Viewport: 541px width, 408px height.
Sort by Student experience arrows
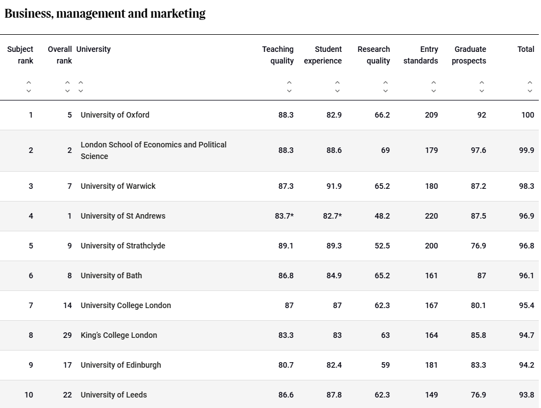337,87
